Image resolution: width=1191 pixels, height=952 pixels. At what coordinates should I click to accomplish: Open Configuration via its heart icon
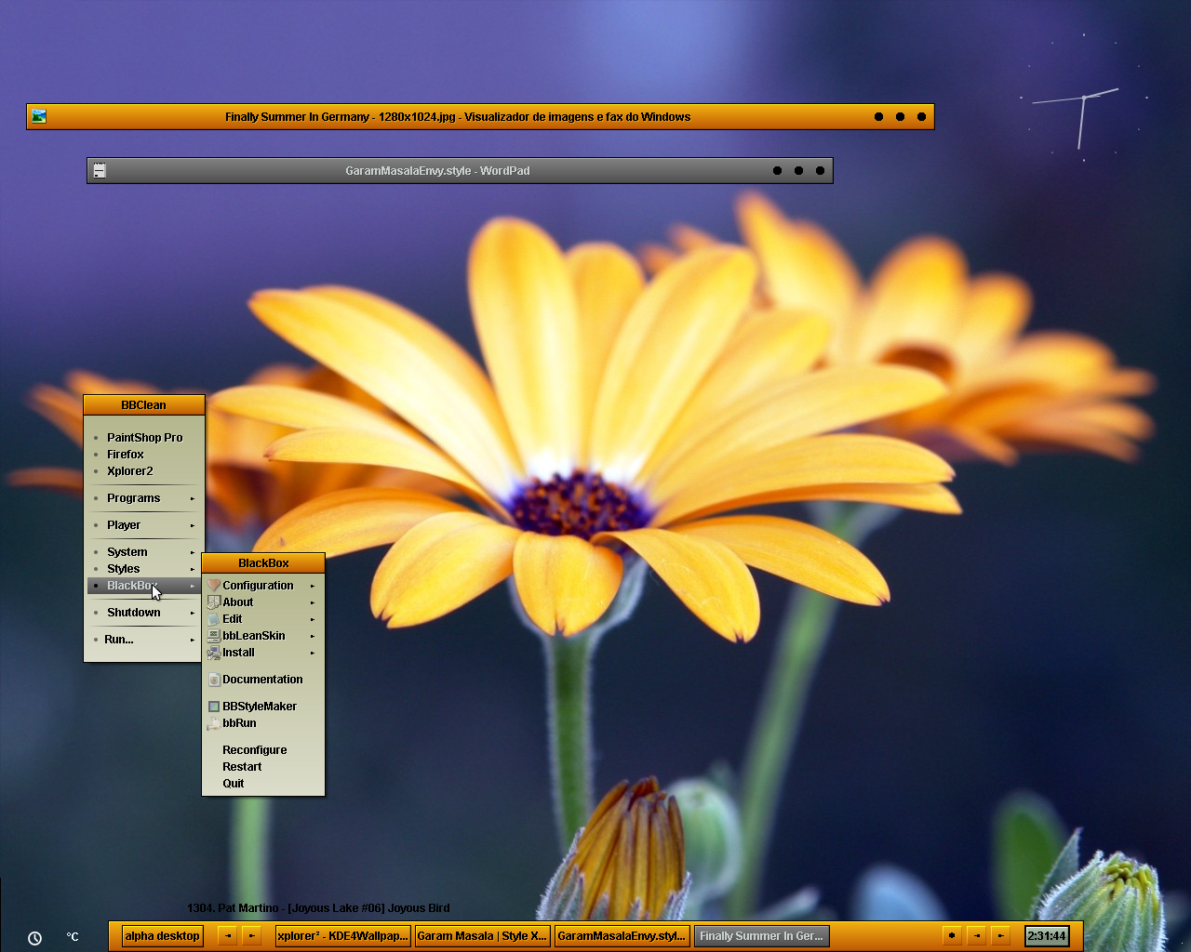tap(214, 586)
